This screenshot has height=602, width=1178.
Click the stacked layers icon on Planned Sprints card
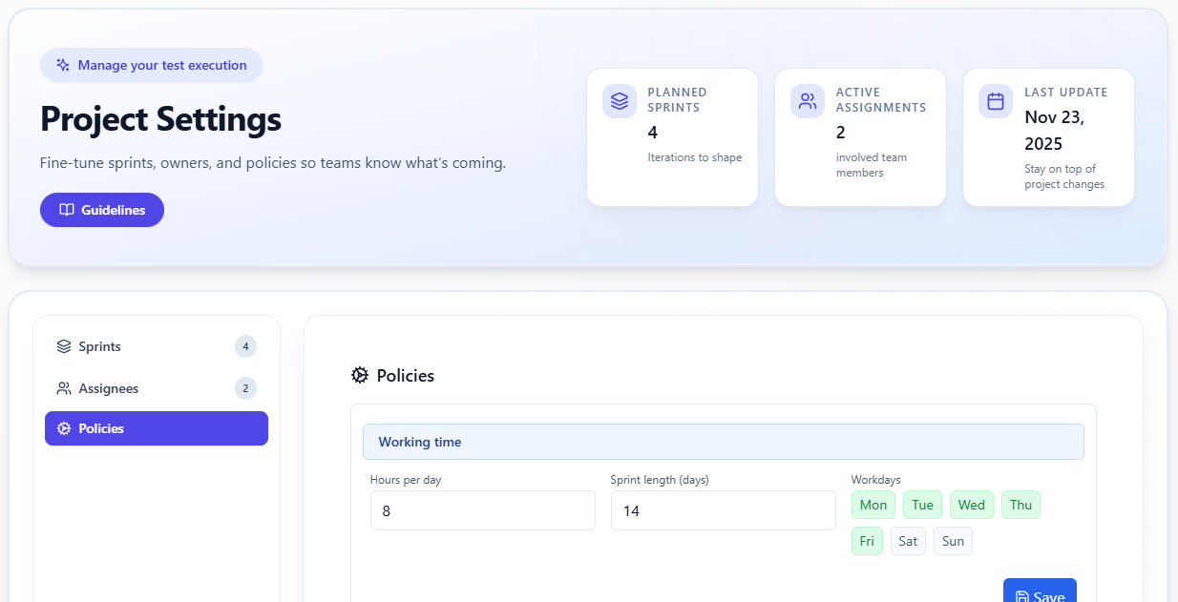619,100
